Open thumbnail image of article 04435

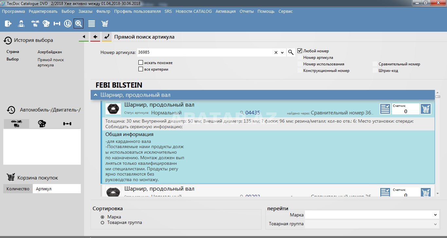(x=113, y=109)
